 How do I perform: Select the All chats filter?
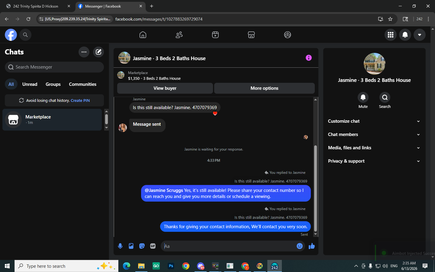pos(11,84)
